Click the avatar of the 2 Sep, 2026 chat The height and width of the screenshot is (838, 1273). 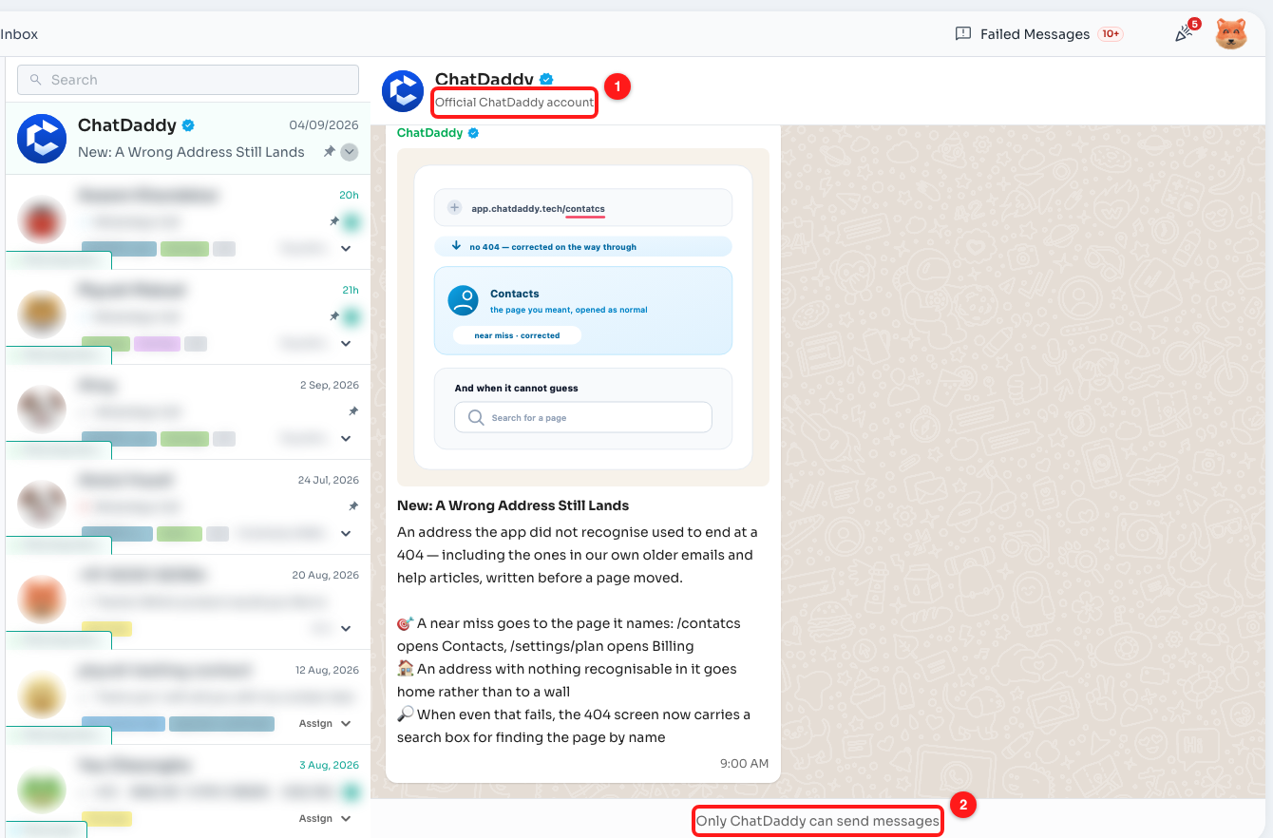tap(42, 410)
